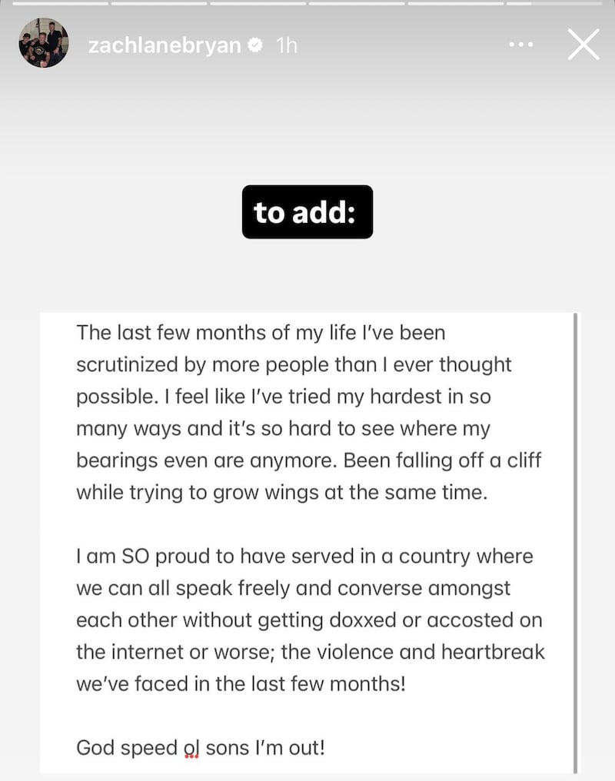This screenshot has width=615, height=781.
Task: Tap the black "to add:" text sticker
Action: (307, 212)
